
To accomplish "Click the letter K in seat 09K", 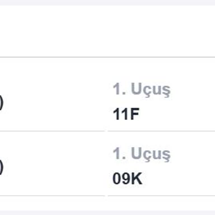I will pyautogui.click(x=137, y=179).
